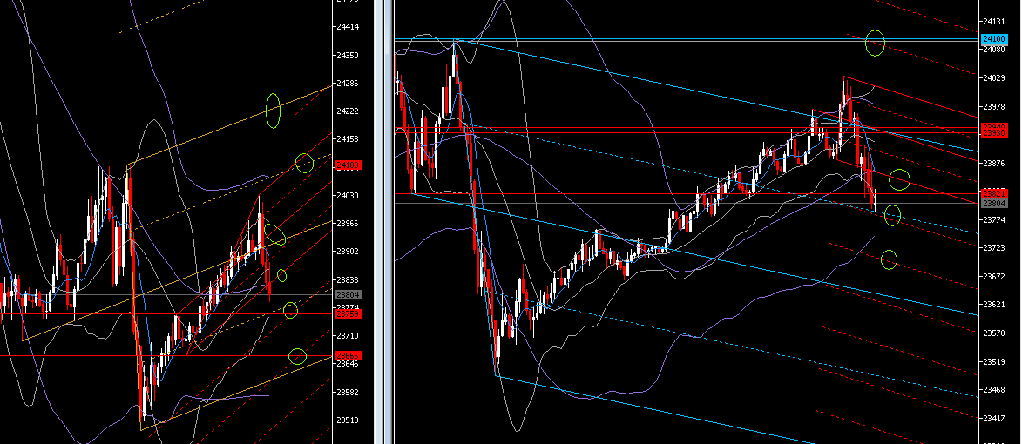
Task: Click the 23966 price label, left chart
Action: 348,223
